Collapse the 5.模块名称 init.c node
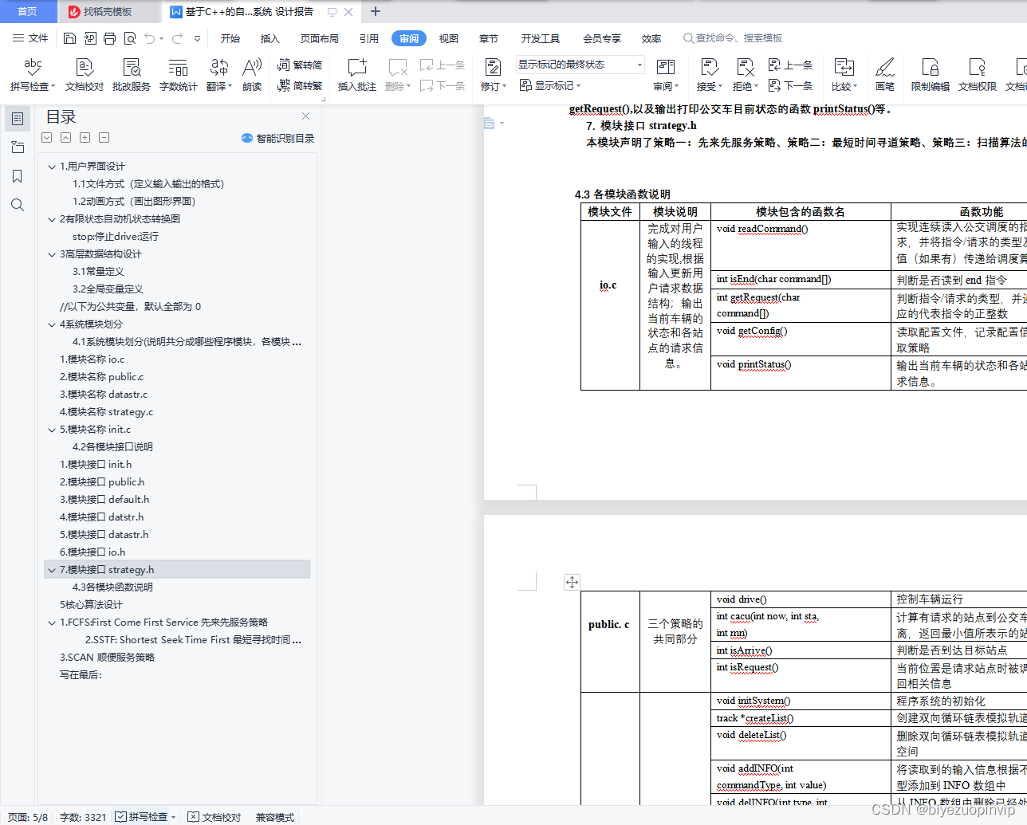1027x825 pixels. click(x=52, y=430)
